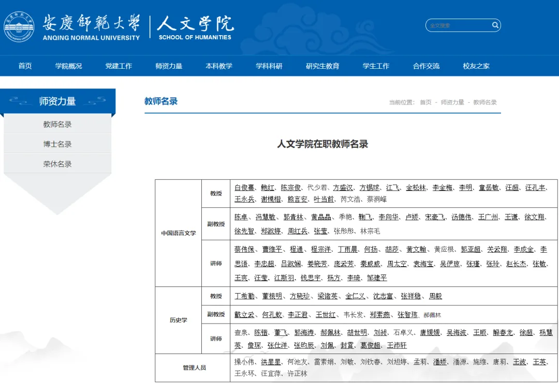
Task: Click the search magnifier icon
Action: [495, 25]
